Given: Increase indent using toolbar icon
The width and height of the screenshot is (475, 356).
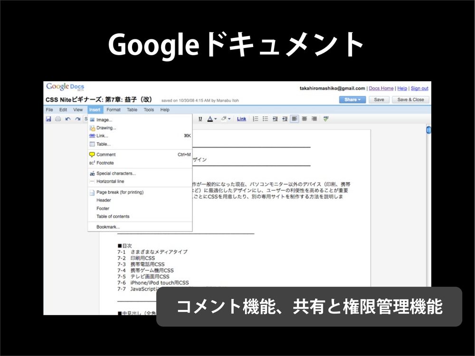Looking at the screenshot, I should (285, 119).
